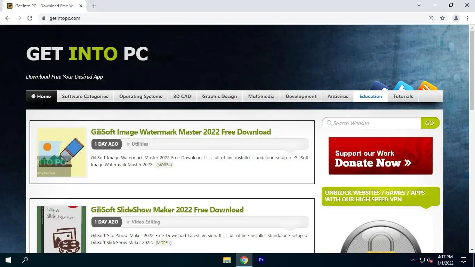Click the scrollbar down arrow
Viewport: 475px width, 267px height.
[472, 250]
